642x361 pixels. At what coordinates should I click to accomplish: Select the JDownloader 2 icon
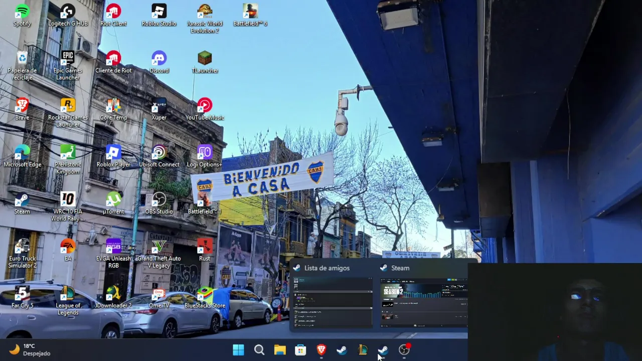tap(113, 298)
